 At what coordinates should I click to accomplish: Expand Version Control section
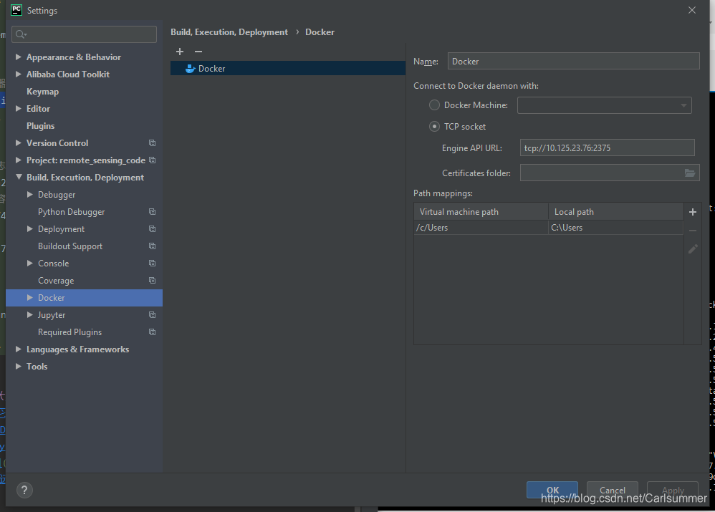18,143
